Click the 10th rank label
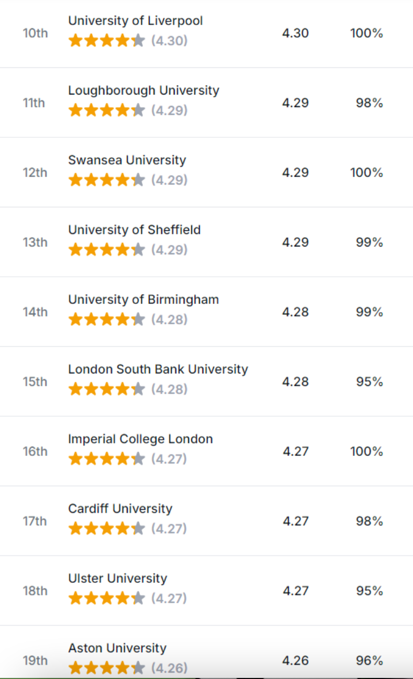The width and height of the screenshot is (413, 679). pyautogui.click(x=35, y=33)
